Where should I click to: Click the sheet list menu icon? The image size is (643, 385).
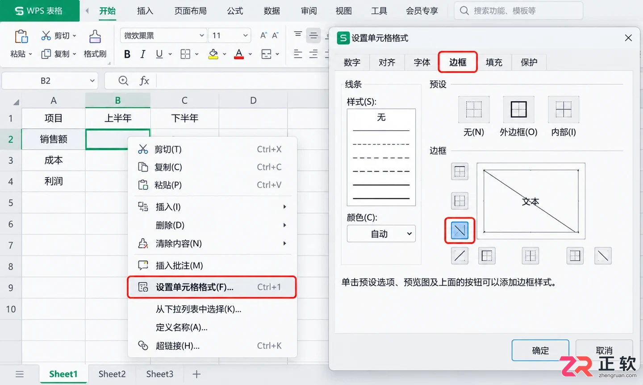click(x=20, y=374)
